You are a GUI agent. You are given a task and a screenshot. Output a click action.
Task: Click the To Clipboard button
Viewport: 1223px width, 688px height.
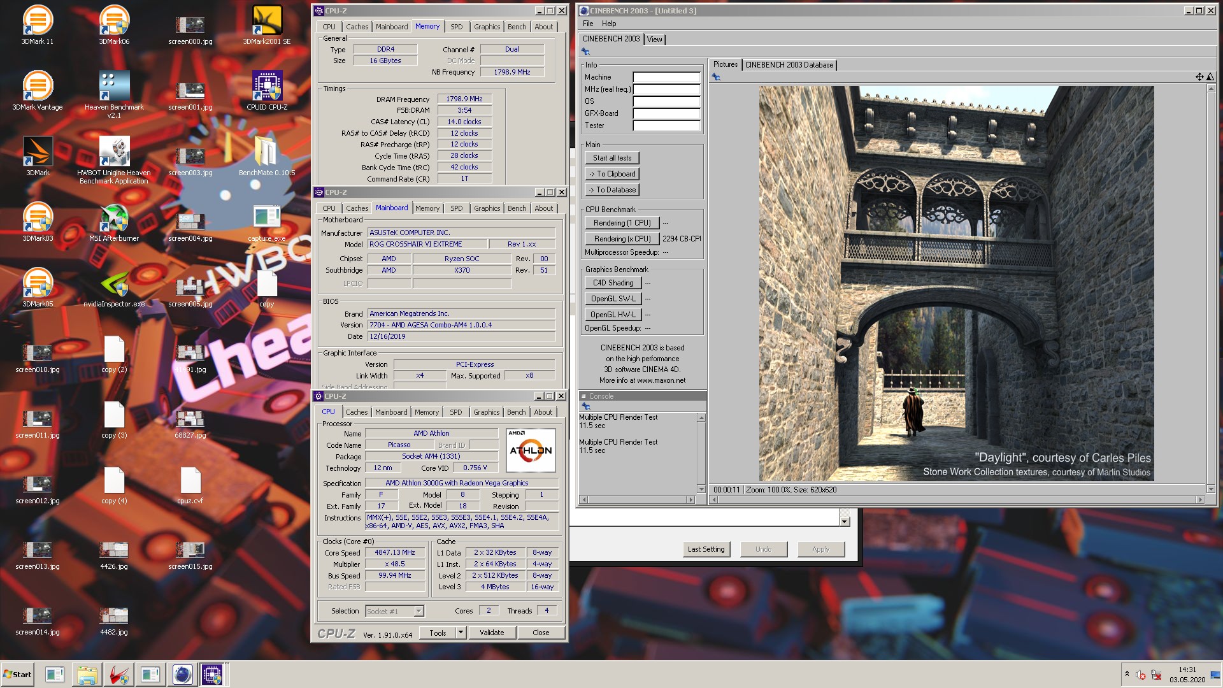[x=612, y=174]
